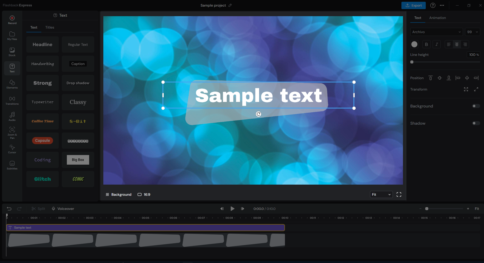Open the Transitions panel

12,100
